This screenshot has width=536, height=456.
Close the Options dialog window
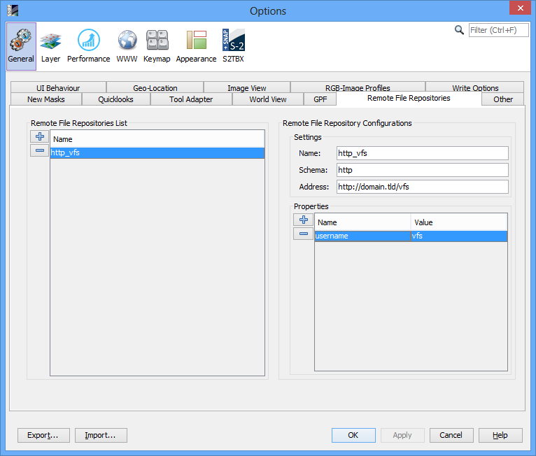pyautogui.click(x=521, y=8)
